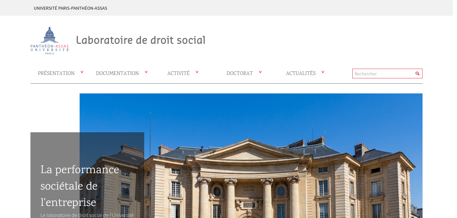Click the Panthéon dome emblem in the logo

click(x=50, y=35)
